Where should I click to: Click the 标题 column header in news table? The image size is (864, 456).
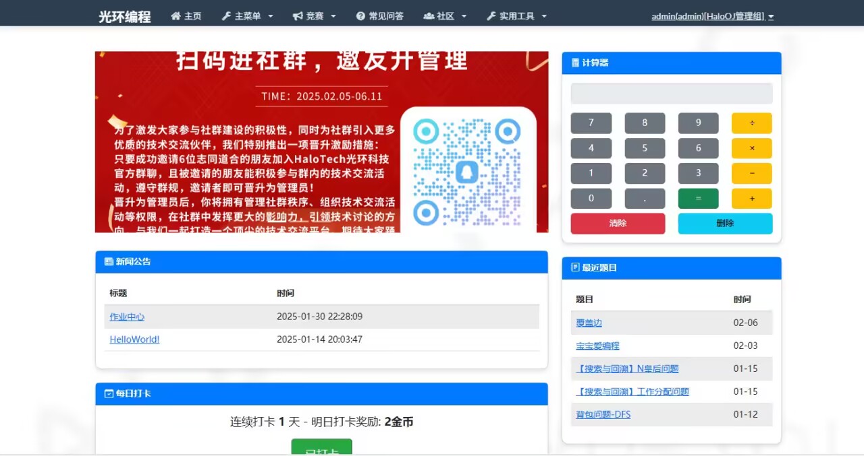(118, 293)
